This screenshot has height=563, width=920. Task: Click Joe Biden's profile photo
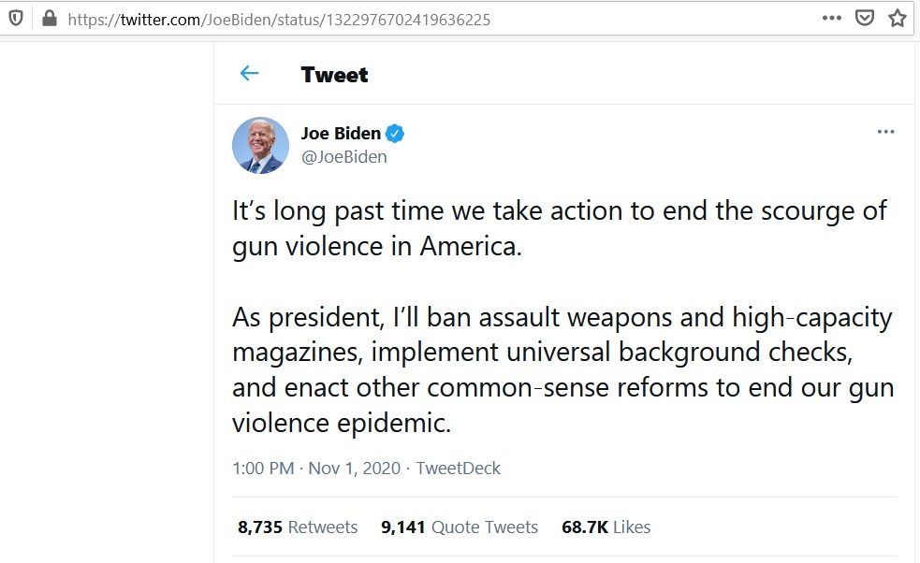coord(260,145)
